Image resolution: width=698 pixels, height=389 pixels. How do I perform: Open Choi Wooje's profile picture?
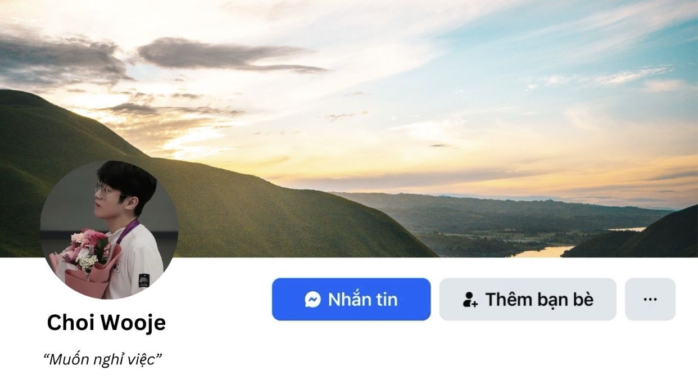[109, 230]
